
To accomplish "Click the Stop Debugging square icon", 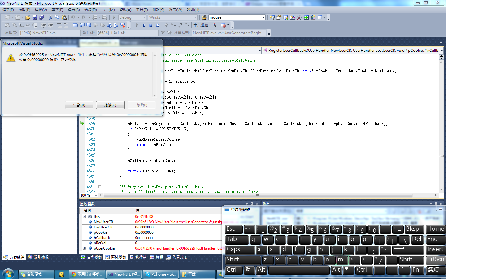I will coord(150,25).
